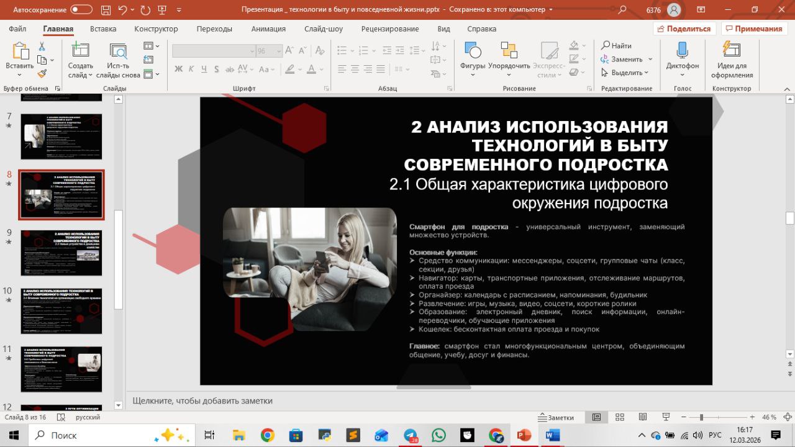Click the Search magnifier in title bar
This screenshot has height=447, width=795.
[622, 10]
